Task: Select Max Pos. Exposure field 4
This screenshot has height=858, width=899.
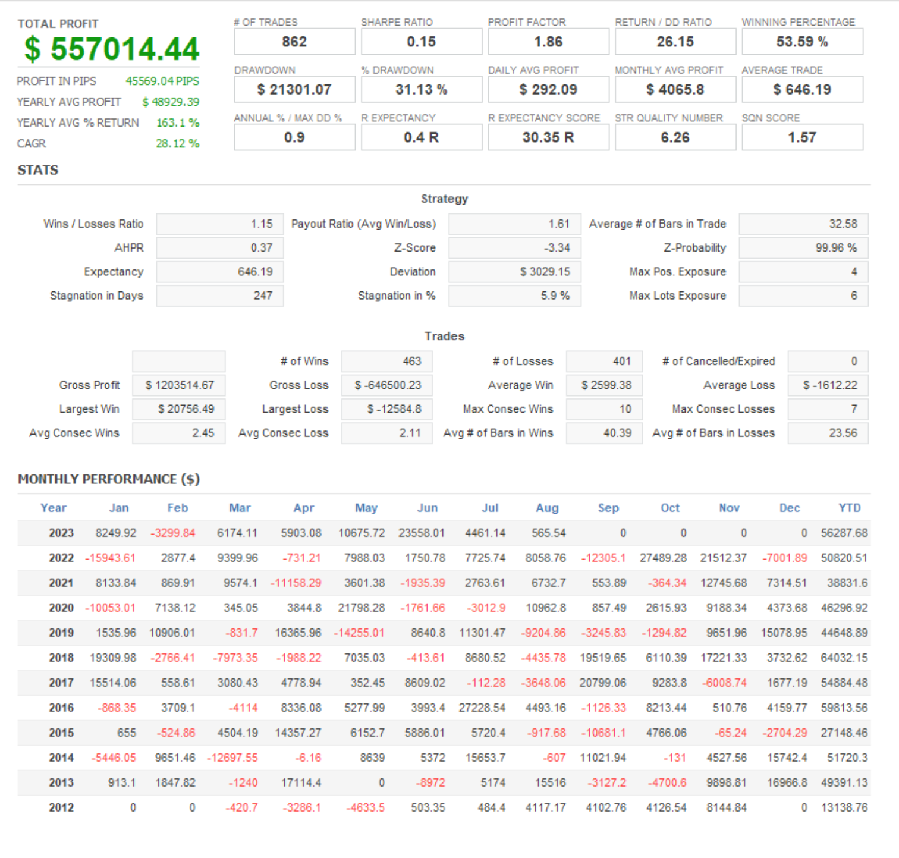Action: click(x=804, y=272)
